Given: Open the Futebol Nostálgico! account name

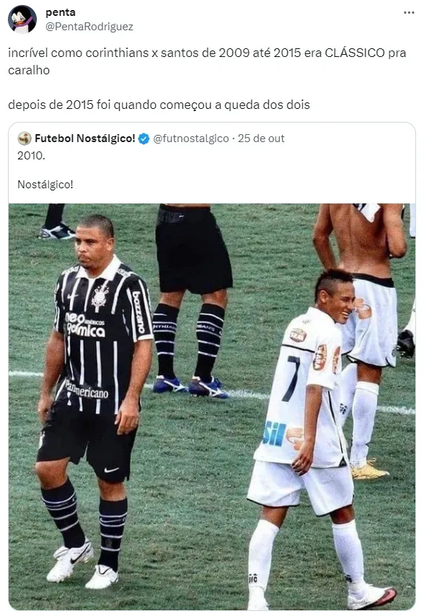Looking at the screenshot, I should 85,138.
